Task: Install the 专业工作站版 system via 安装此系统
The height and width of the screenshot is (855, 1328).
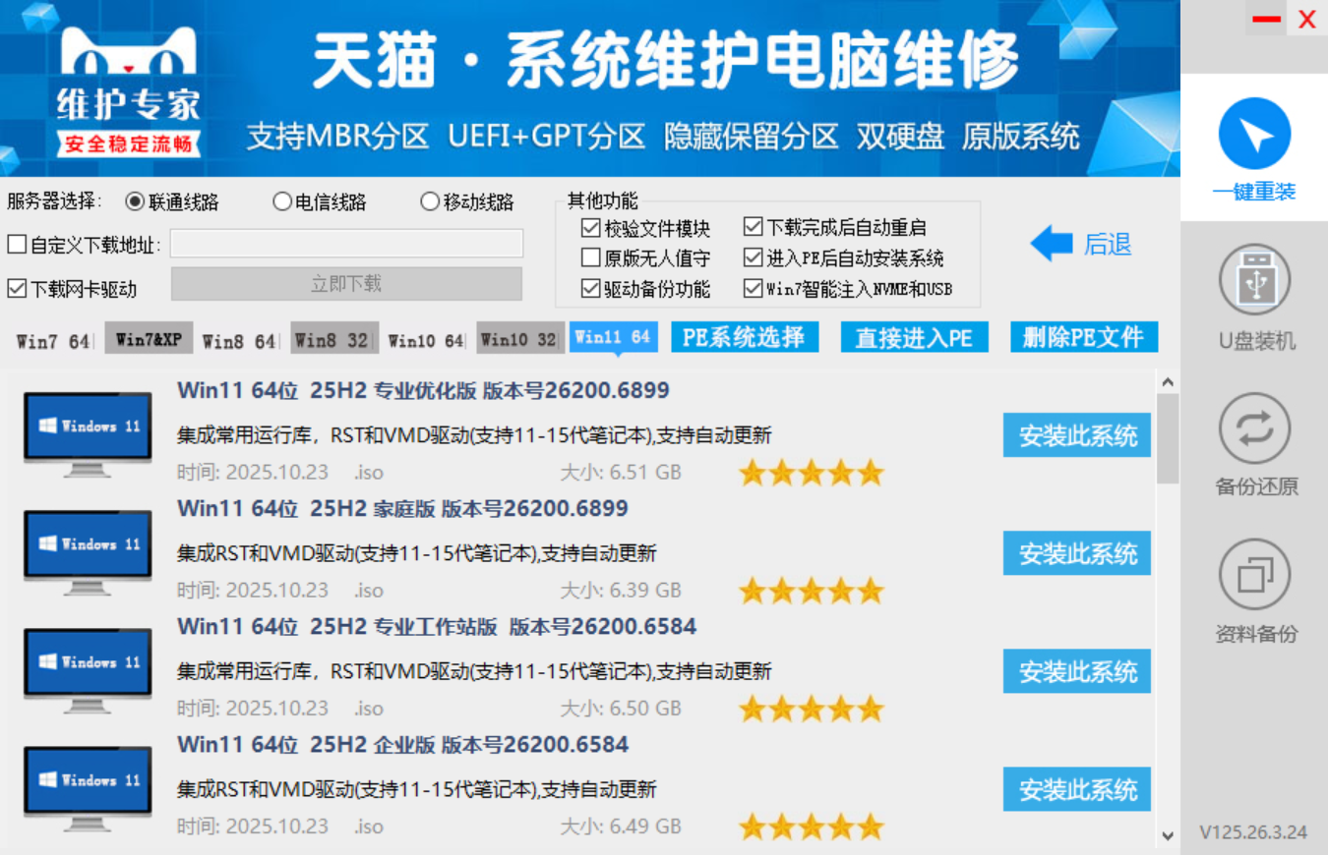Action: coord(1077,671)
